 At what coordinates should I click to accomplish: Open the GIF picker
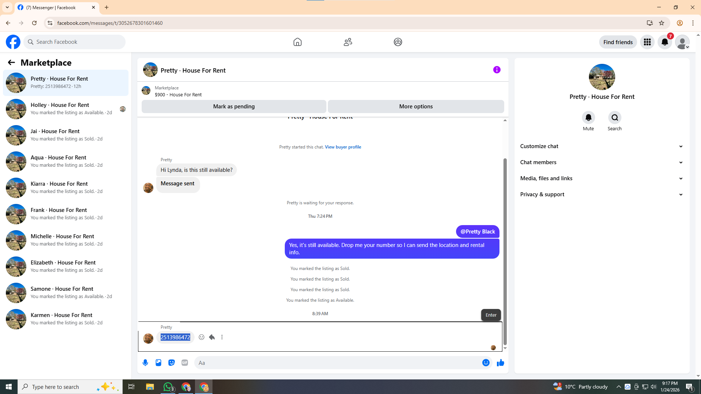[185, 363]
